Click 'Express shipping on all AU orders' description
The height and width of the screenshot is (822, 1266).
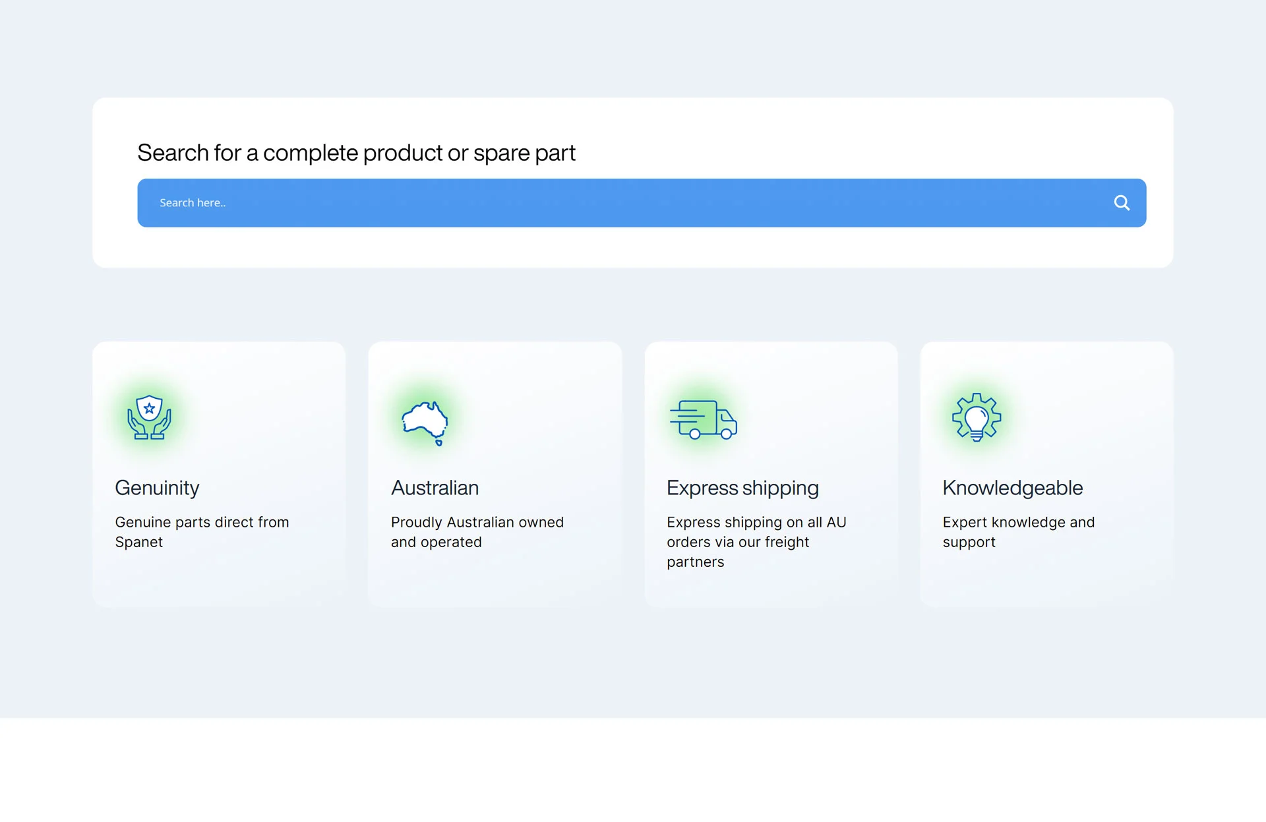pyautogui.click(x=756, y=542)
